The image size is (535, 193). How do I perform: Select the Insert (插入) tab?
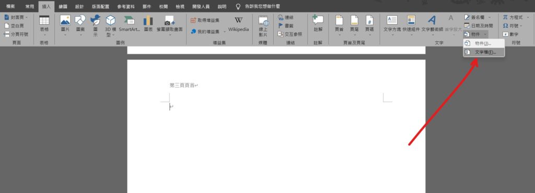[x=46, y=6]
